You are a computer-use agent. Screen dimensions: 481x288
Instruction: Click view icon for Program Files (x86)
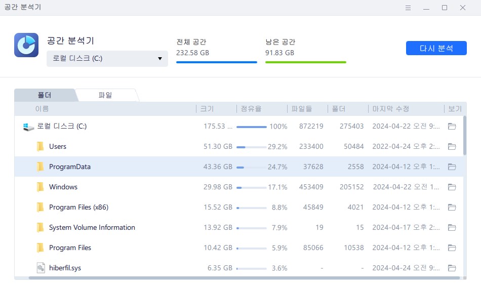(x=452, y=208)
